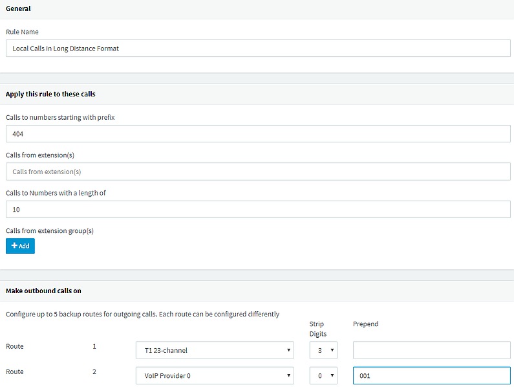Click the 'Make outbound calls on' header
Screen dimensions: 514x387
43,291
